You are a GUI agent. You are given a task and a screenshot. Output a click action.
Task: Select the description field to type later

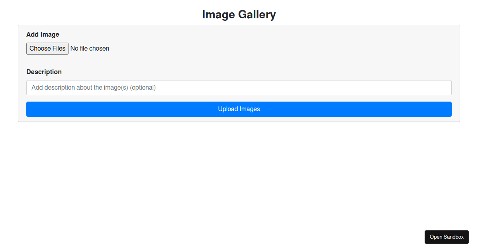click(x=239, y=87)
